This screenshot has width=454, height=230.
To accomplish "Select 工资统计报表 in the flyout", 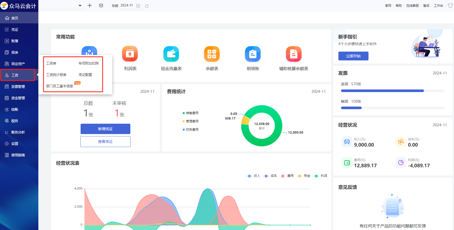I will point(56,75).
